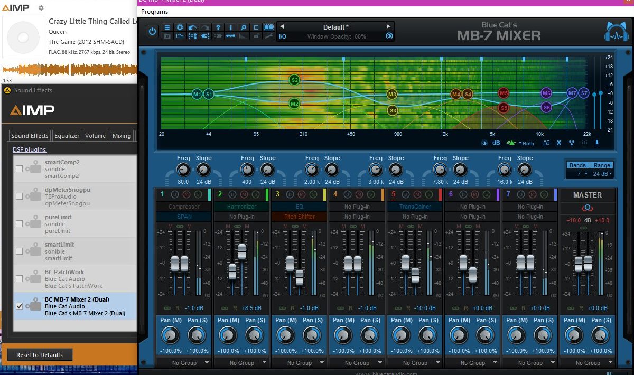Click the three-dots band display icon

[572, 143]
